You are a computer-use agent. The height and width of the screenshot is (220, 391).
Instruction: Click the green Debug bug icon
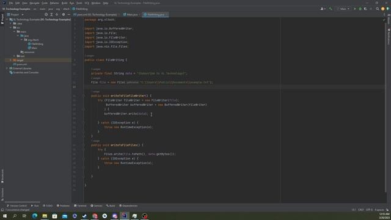tap(360, 9)
